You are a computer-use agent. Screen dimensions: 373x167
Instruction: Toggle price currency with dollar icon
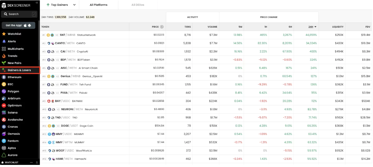tap(162, 27)
